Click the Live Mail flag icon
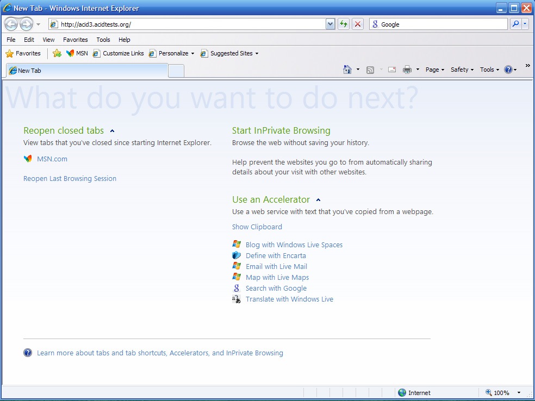 pos(237,266)
